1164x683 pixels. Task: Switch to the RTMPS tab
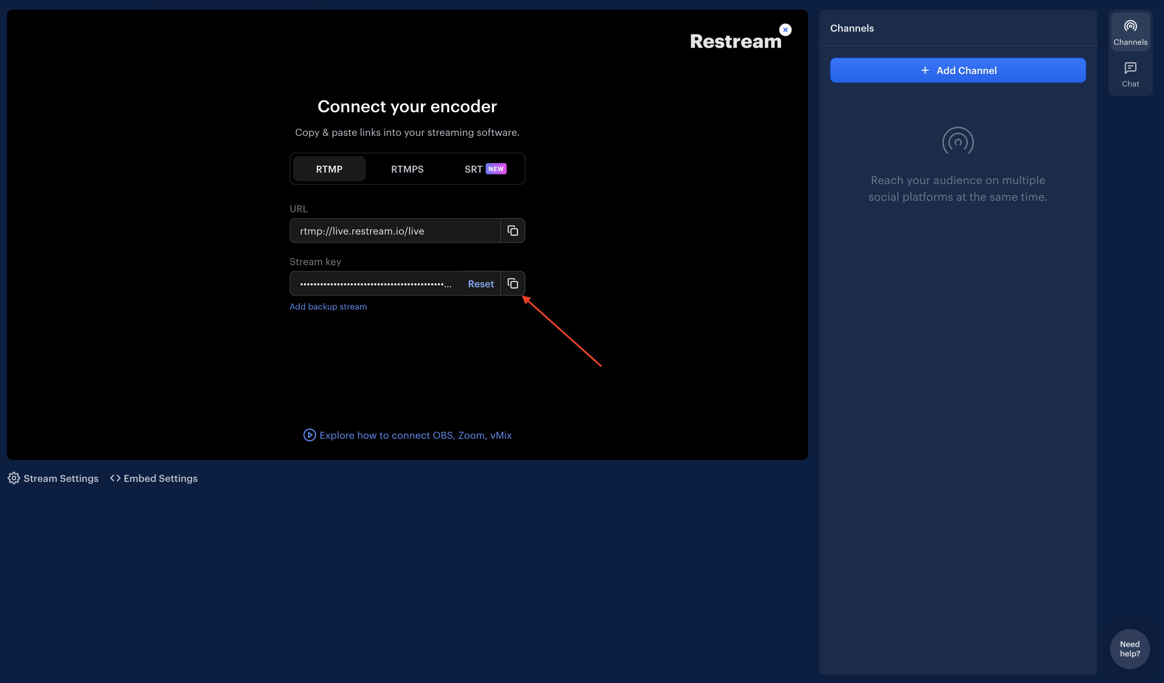point(407,169)
